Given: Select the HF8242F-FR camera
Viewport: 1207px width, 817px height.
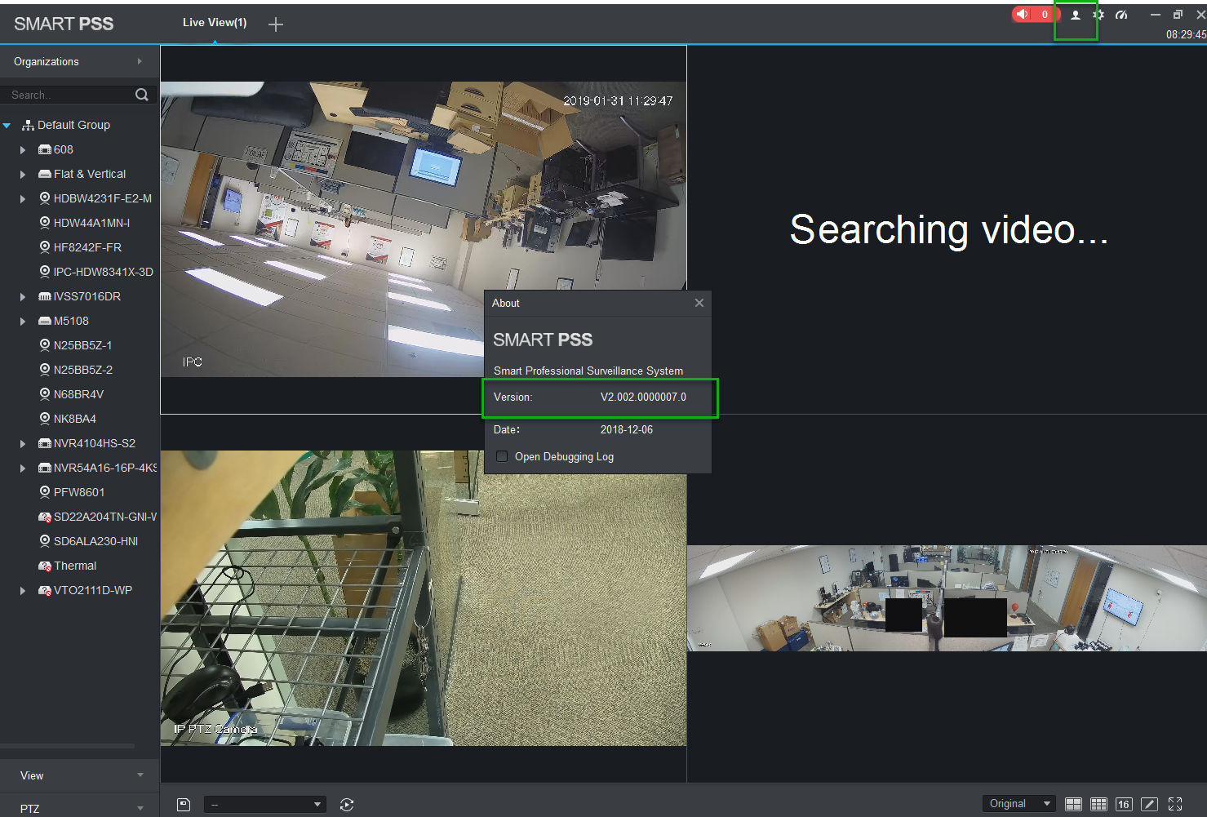Looking at the screenshot, I should pos(87,247).
